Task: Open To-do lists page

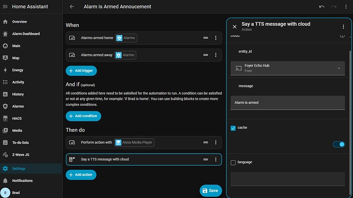Action: tap(31, 143)
